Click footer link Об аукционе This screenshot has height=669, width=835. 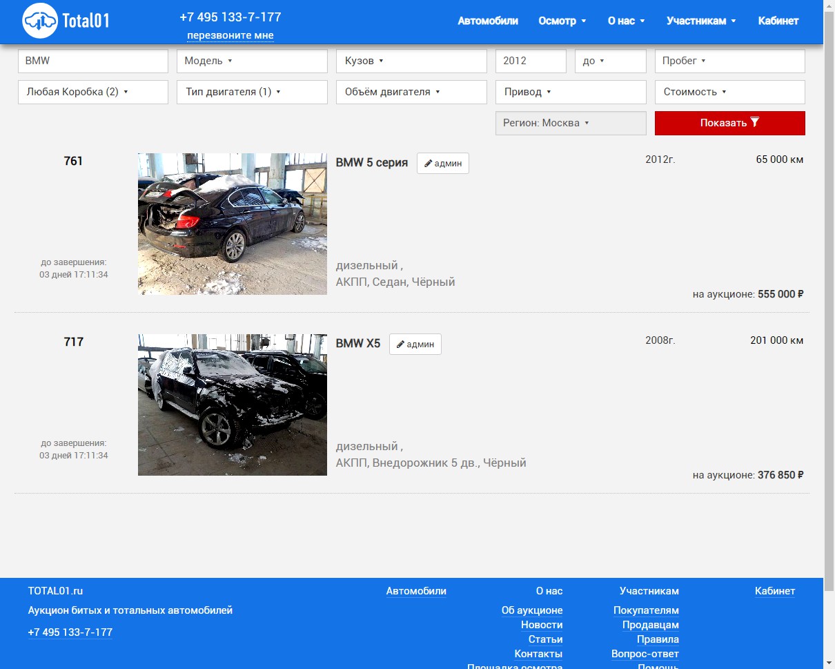coord(532,610)
